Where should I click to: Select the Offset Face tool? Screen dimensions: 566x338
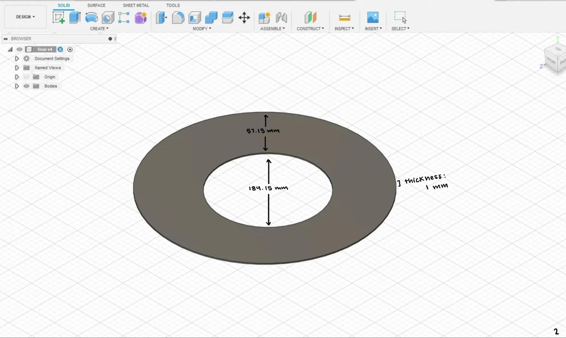pyautogui.click(x=227, y=18)
